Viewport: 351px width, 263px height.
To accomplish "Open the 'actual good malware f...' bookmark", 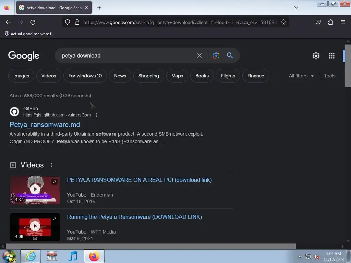I will pos(29,34).
